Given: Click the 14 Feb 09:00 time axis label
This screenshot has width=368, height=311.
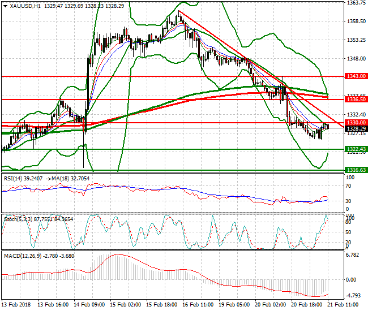Looking at the screenshot, I should click(89, 305).
